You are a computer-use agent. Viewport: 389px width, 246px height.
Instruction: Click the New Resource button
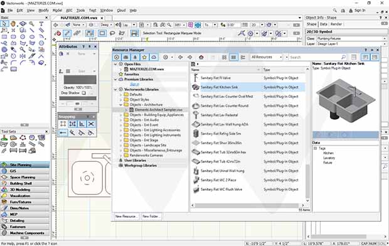pyautogui.click(x=126, y=217)
